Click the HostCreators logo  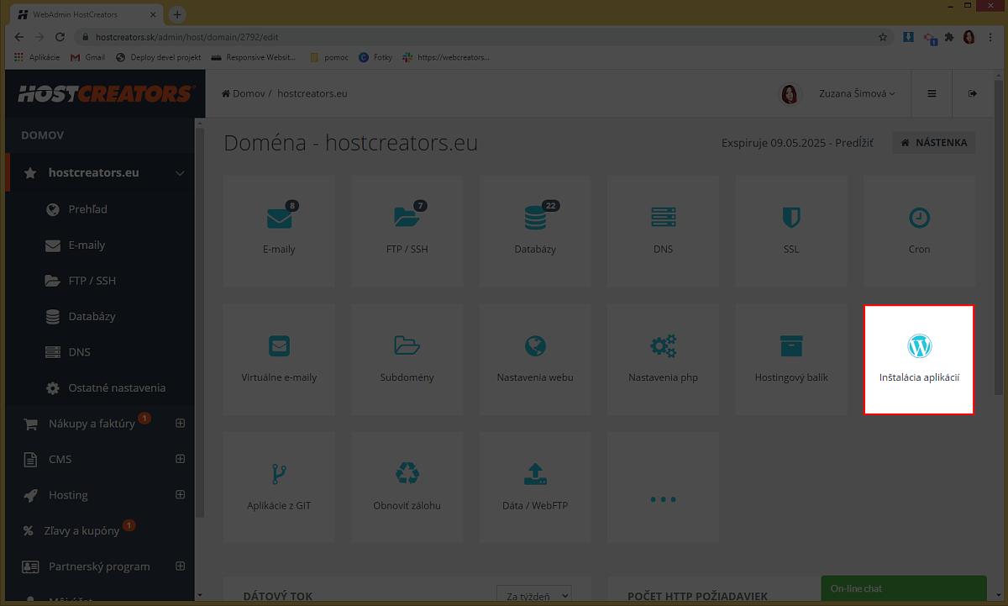105,93
